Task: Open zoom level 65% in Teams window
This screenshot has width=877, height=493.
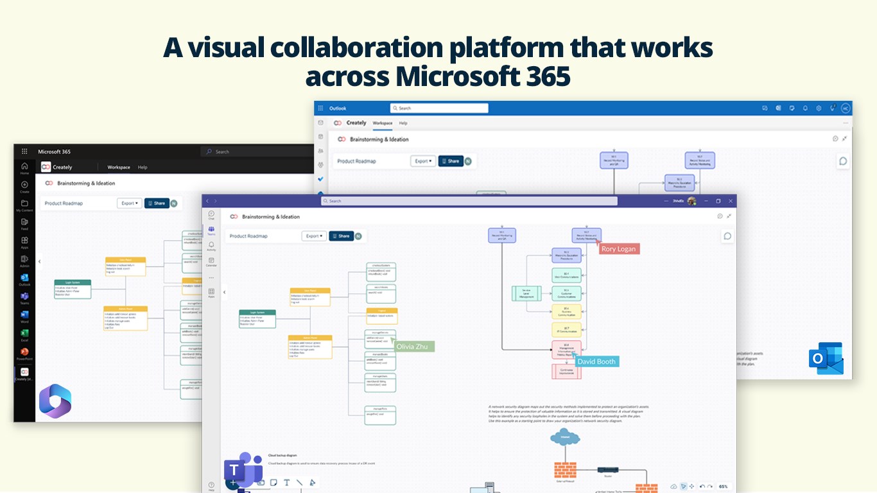Action: (724, 487)
